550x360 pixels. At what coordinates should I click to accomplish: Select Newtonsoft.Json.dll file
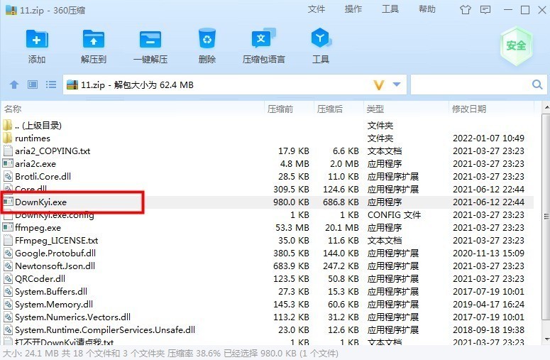55,266
